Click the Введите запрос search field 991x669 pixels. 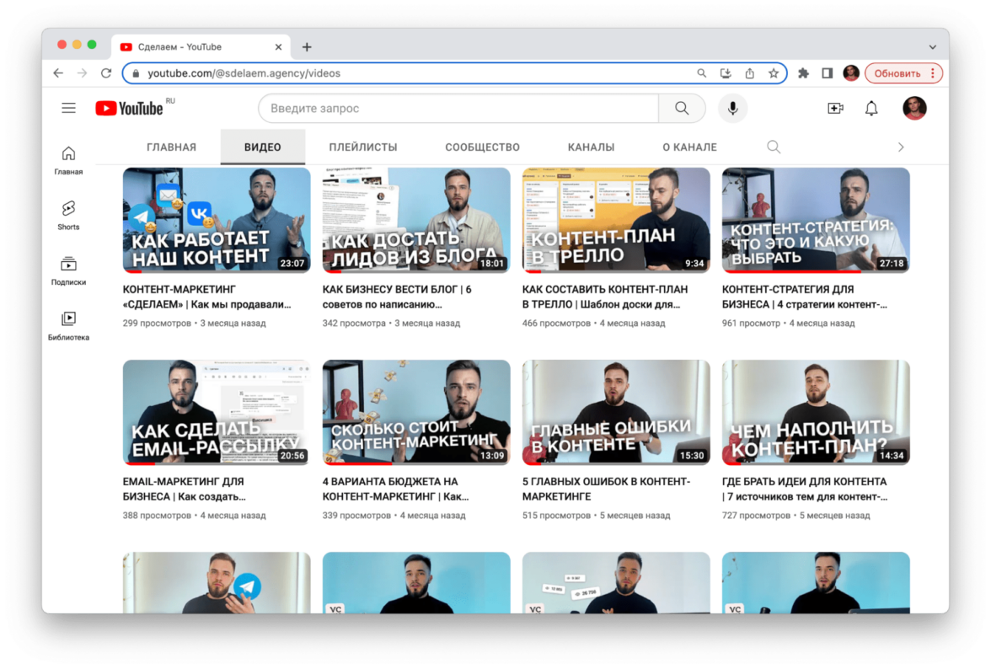[x=458, y=108]
